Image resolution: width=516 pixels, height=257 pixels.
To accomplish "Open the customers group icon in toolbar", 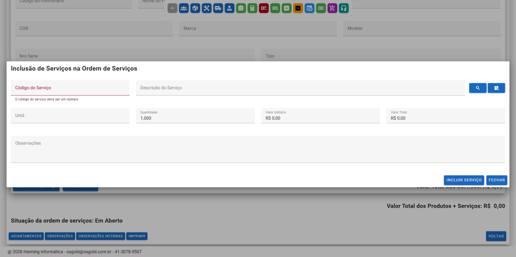I will pyautogui.click(x=184, y=8).
